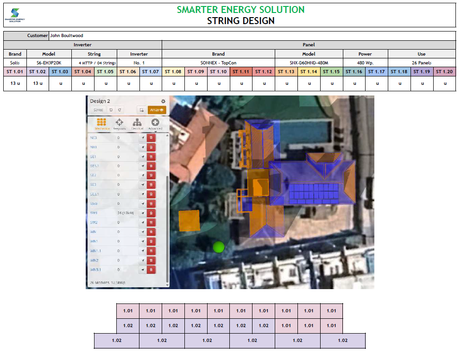Click the ST 1.15 color cell
Screen dimensions: 461x354
tap(331, 72)
